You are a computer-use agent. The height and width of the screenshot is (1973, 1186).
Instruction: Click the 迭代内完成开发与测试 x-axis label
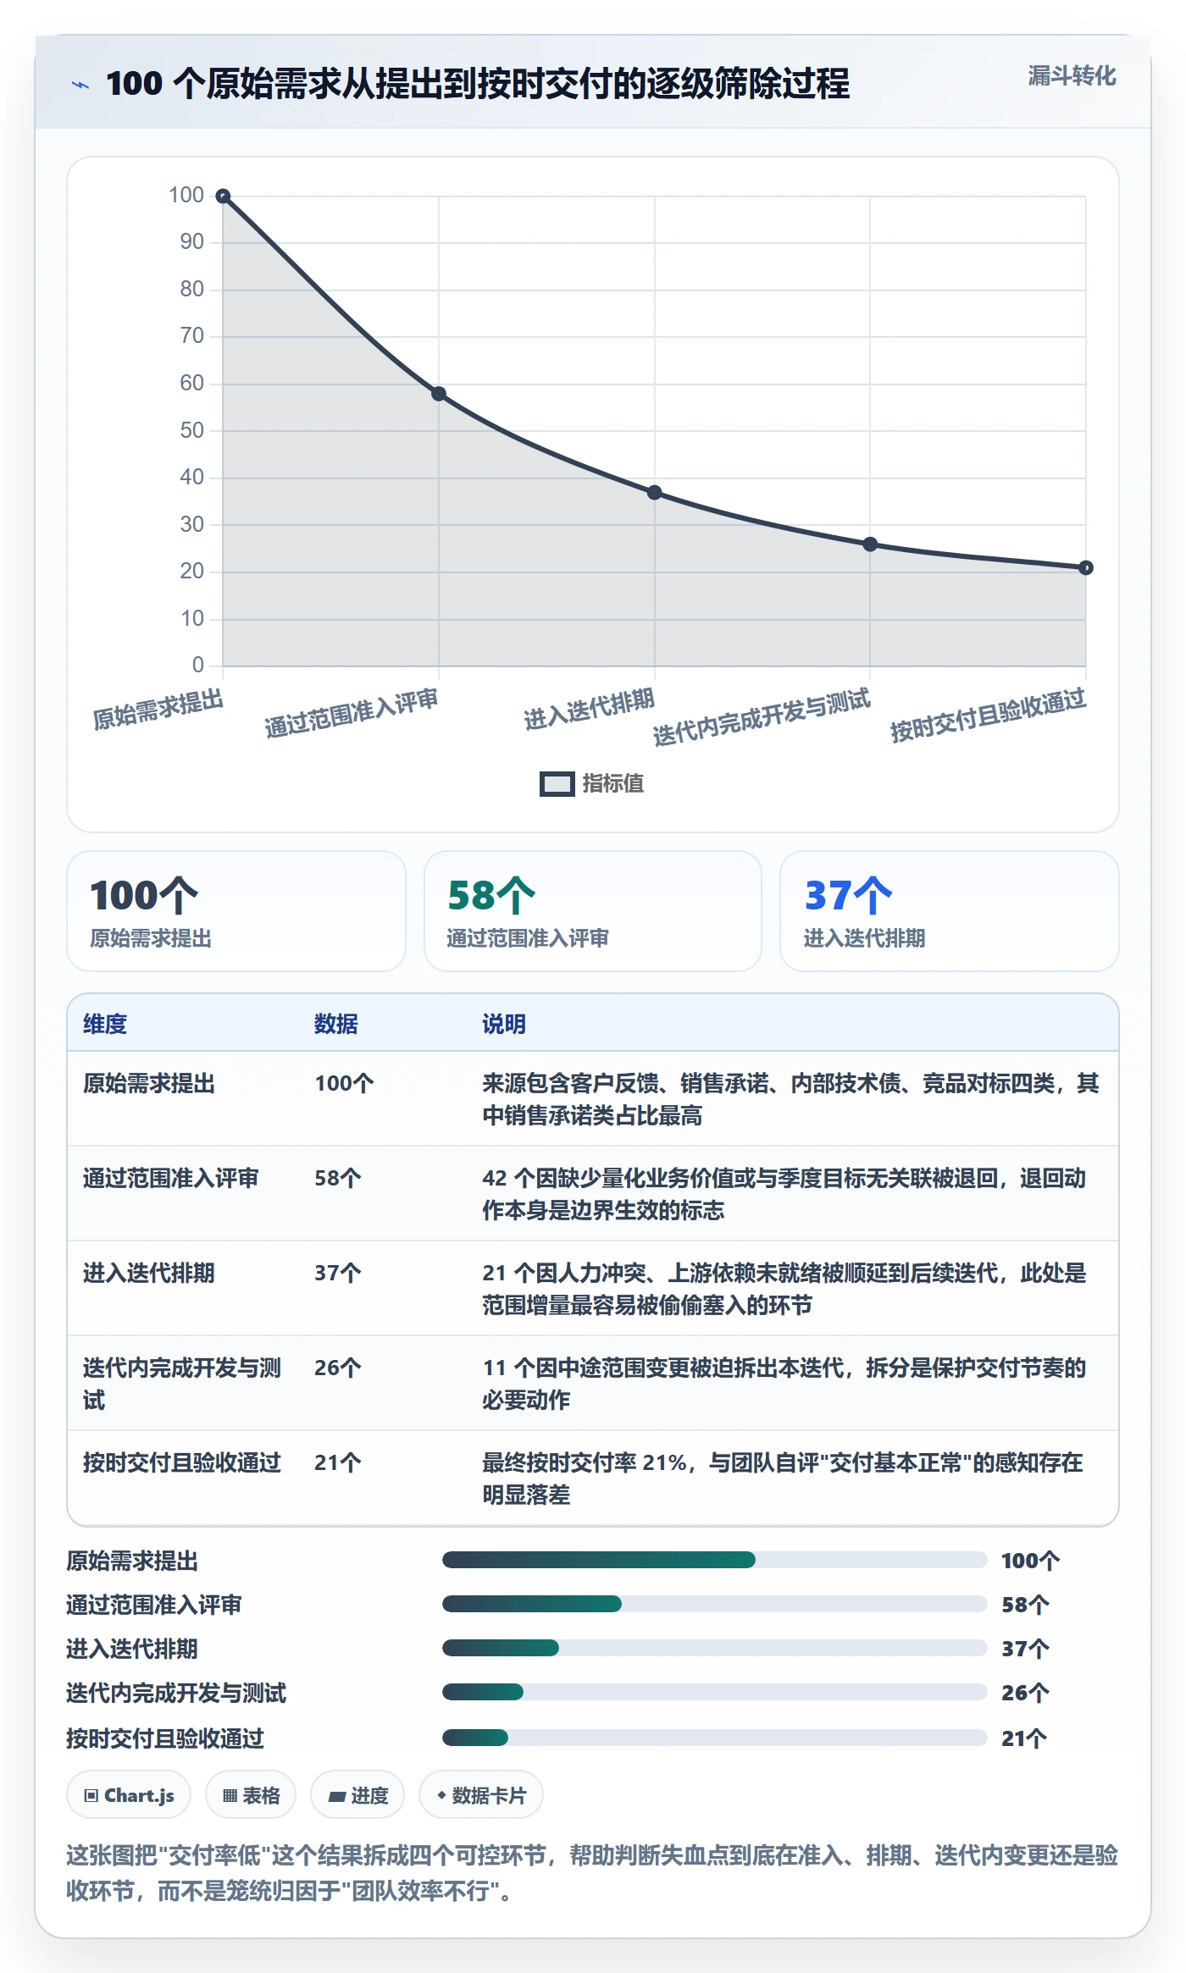762,717
